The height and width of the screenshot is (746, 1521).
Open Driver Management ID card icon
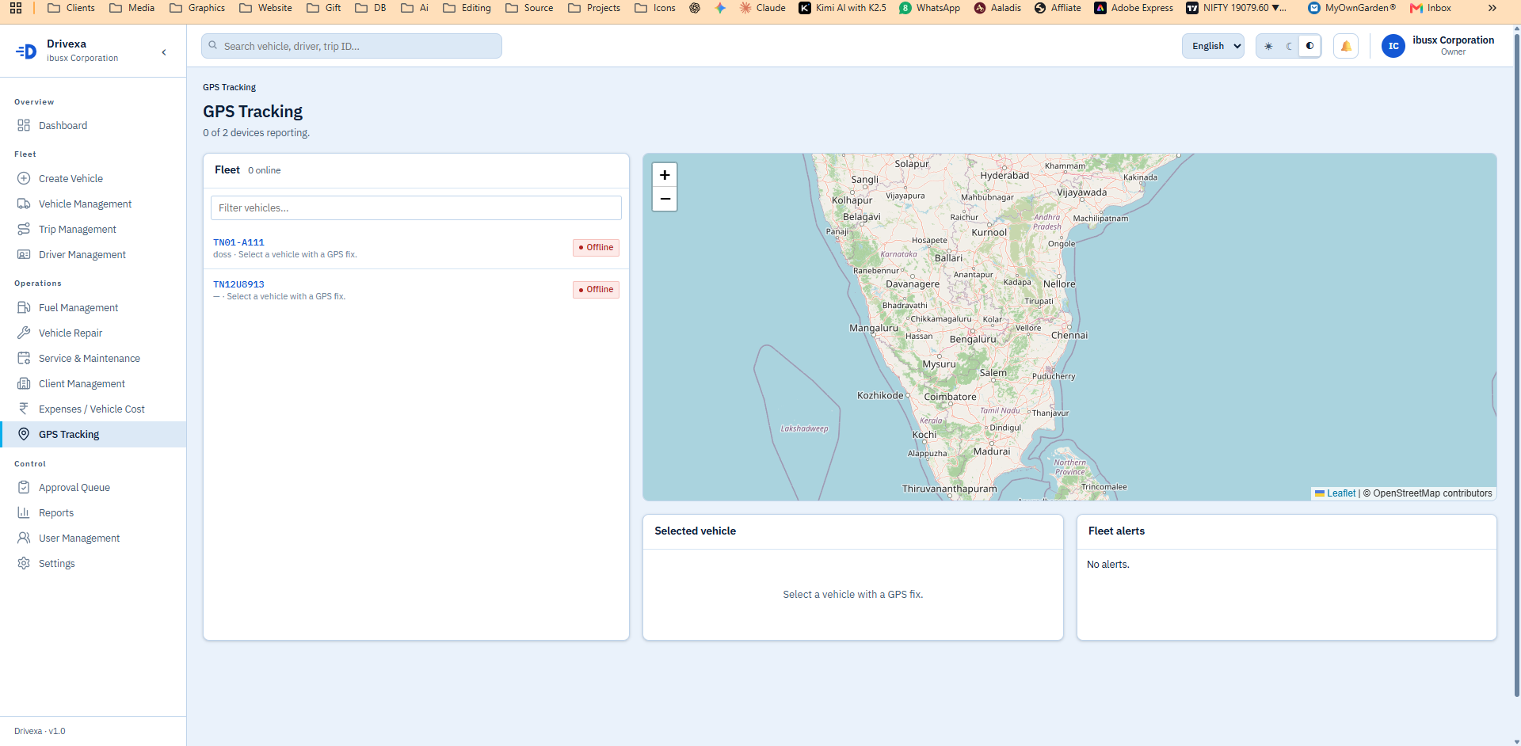coord(24,254)
